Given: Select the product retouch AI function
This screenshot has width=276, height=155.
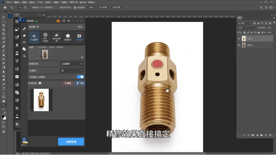Looking at the screenshot, I should pos(34,37).
